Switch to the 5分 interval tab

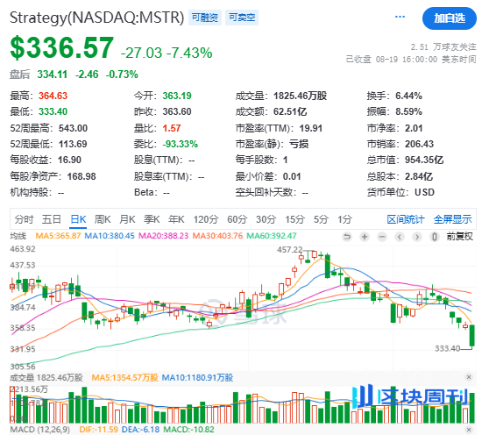321,219
